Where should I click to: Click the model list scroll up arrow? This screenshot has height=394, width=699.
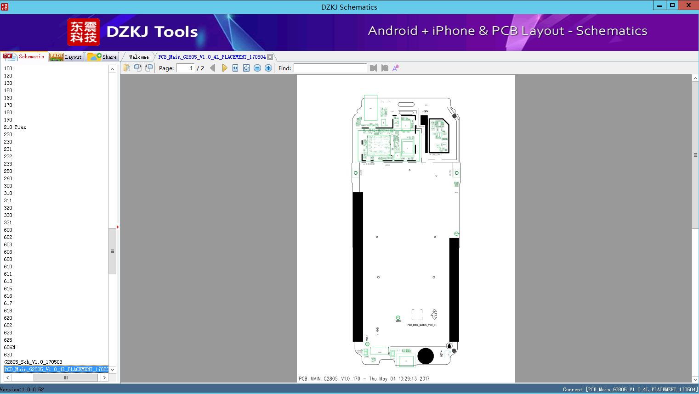coord(112,69)
